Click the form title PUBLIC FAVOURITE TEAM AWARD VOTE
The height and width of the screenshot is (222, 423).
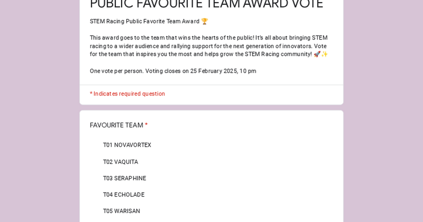tap(207, 4)
